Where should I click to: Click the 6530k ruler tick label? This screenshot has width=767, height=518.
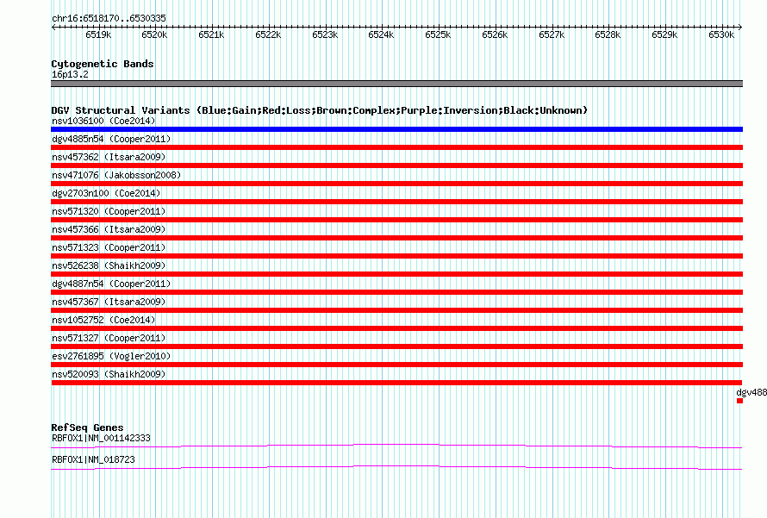coord(721,34)
